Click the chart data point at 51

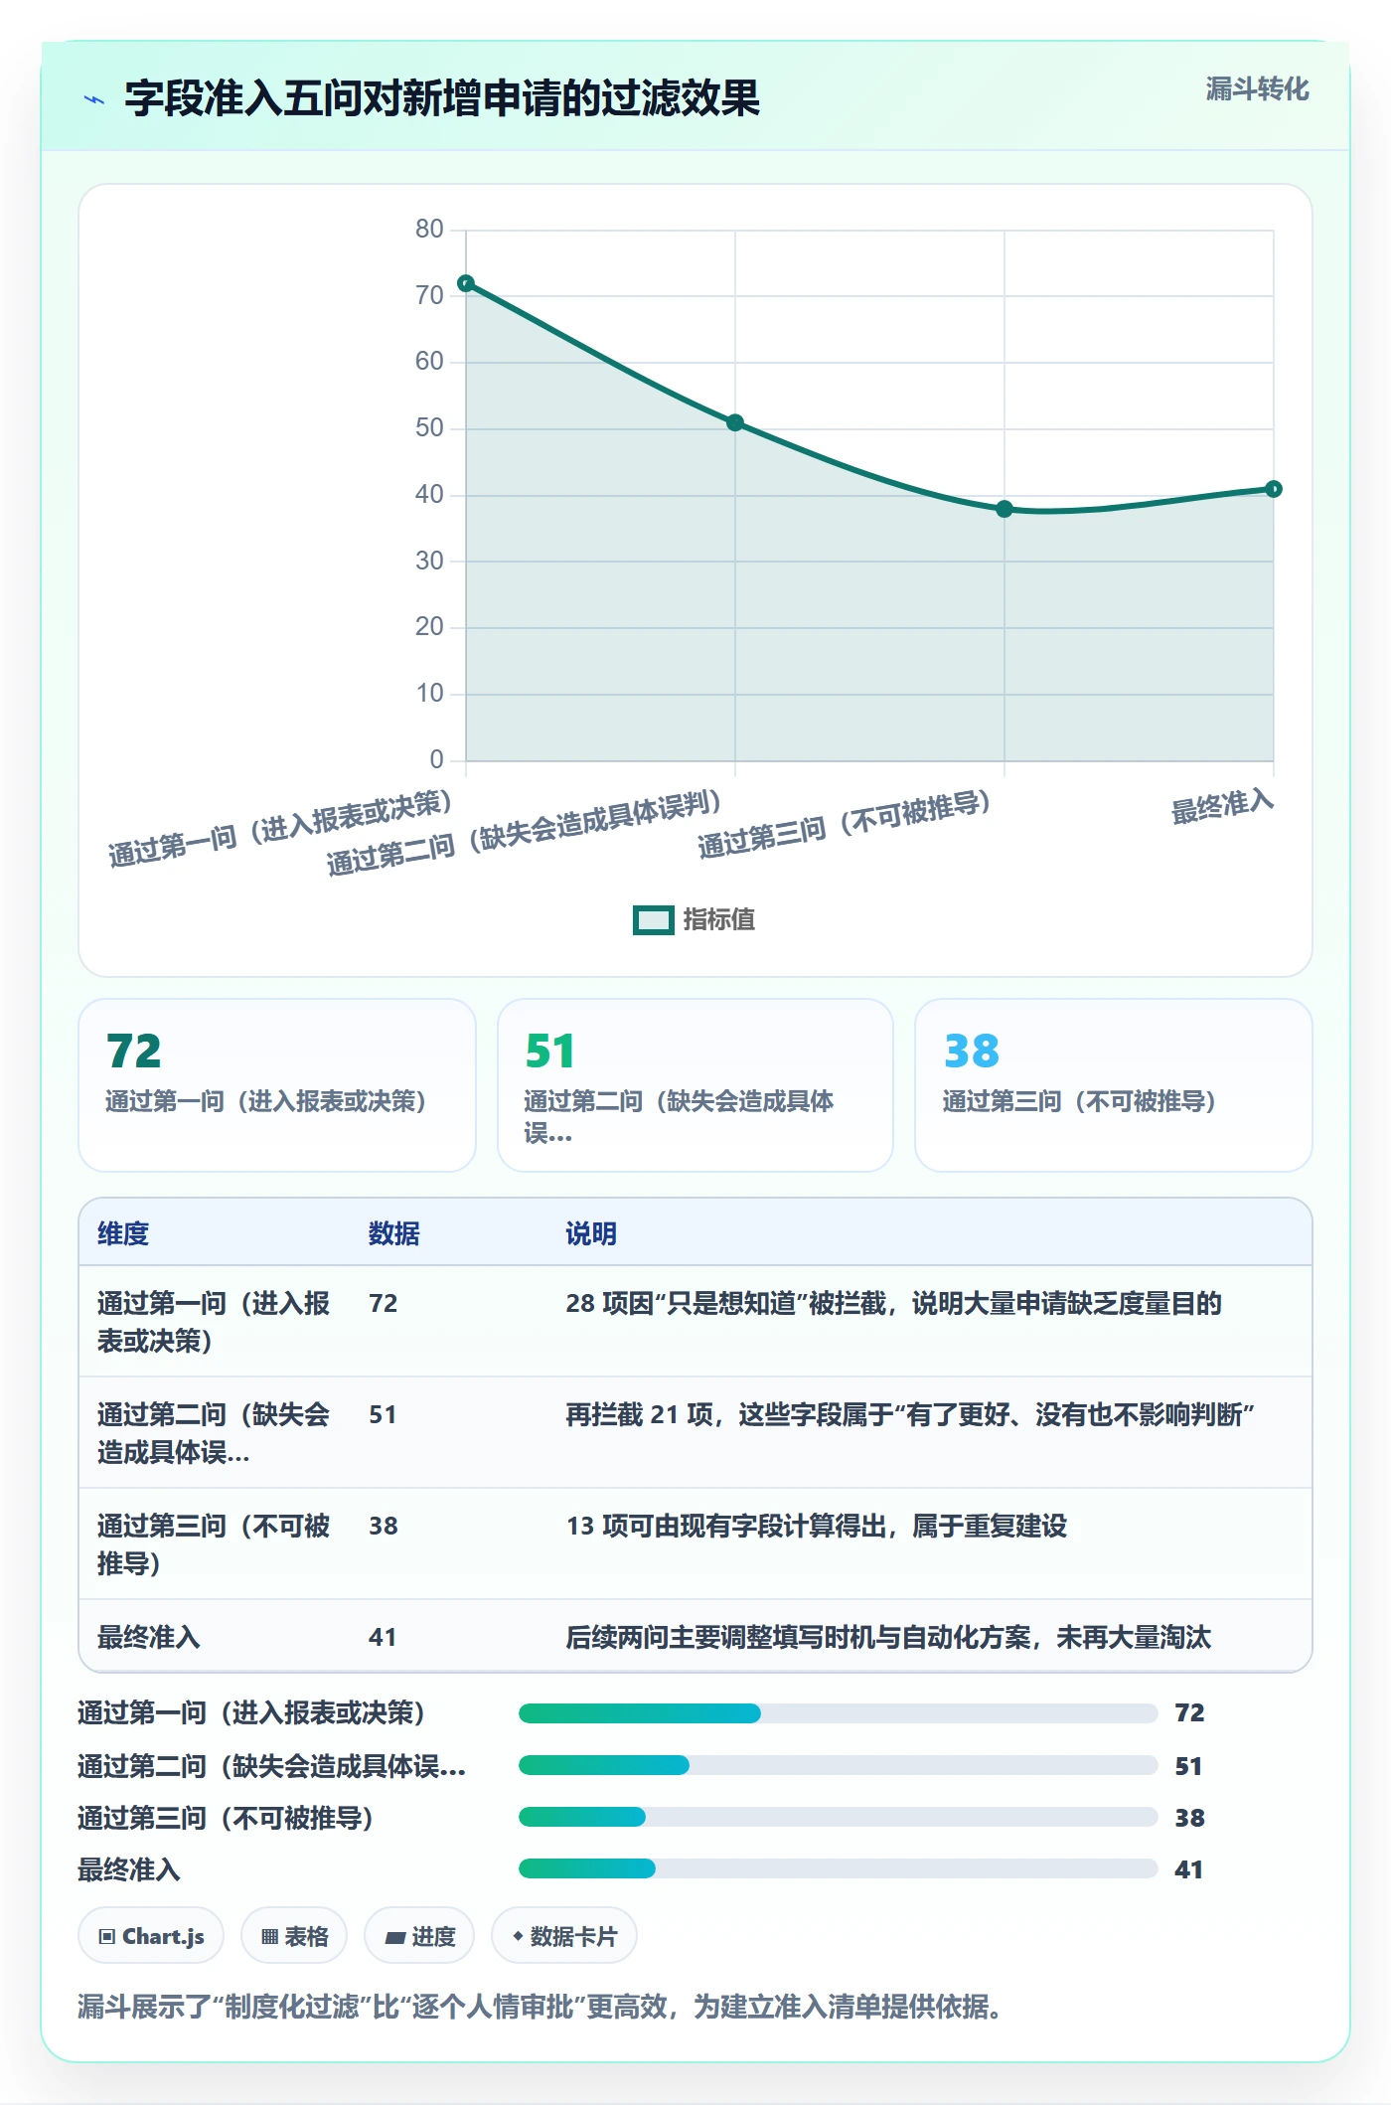click(735, 422)
